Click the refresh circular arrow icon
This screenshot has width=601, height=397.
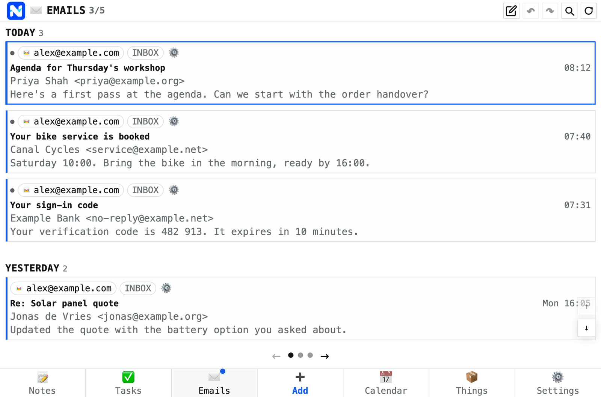click(x=589, y=11)
